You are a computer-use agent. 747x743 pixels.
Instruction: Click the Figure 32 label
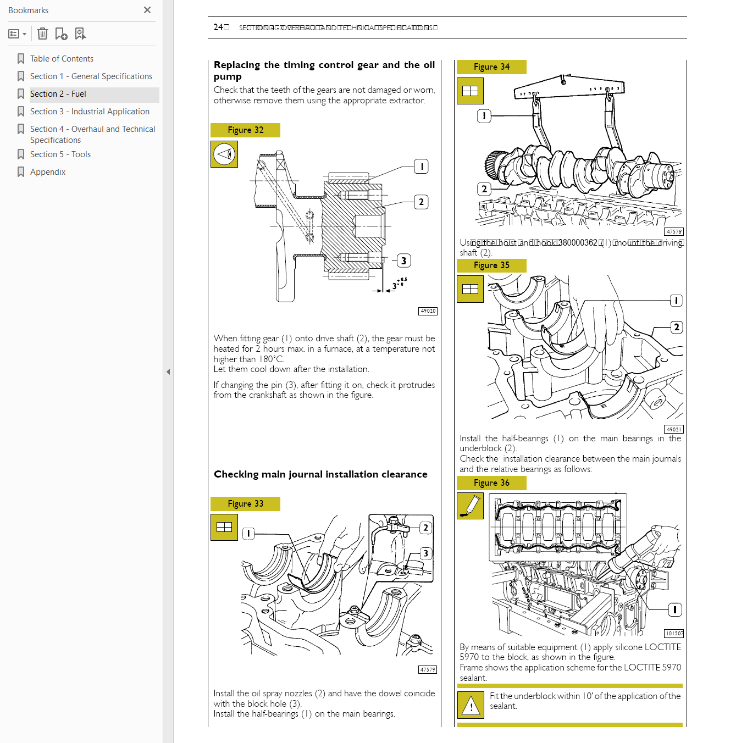pos(246,130)
